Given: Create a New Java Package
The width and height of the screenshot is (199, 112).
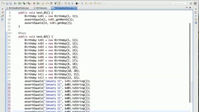Looking at the screenshot, I should click(34, 3).
